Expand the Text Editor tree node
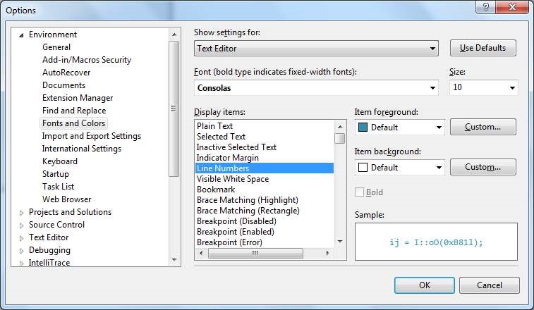Image resolution: width=534 pixels, height=310 pixels. pyautogui.click(x=21, y=237)
